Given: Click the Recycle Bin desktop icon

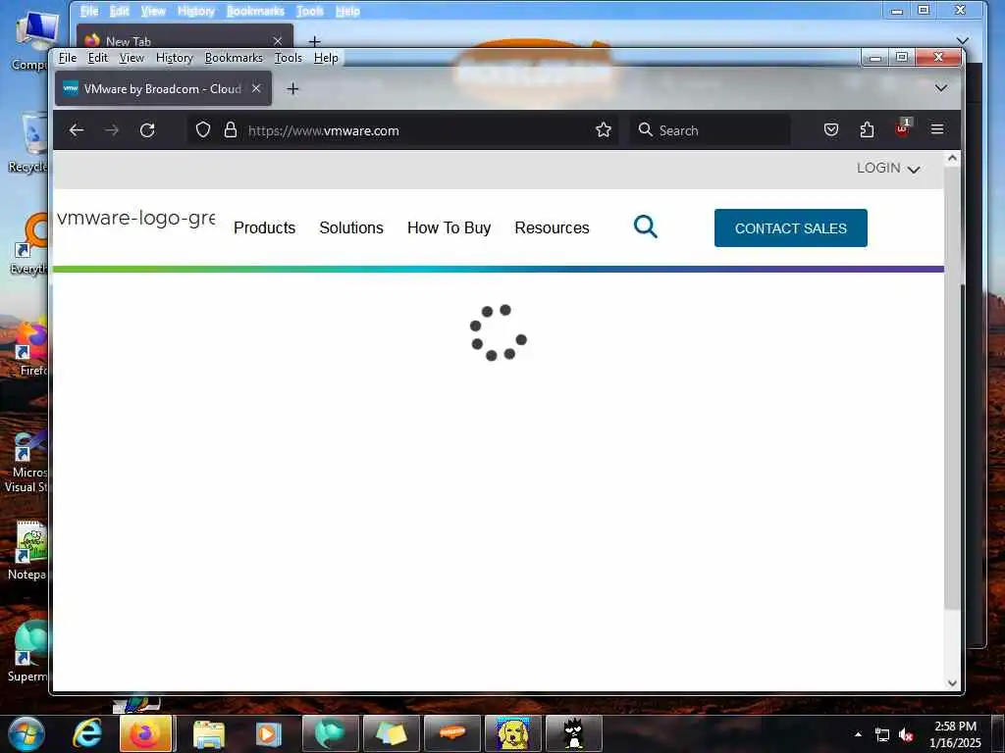Looking at the screenshot, I should tap(29, 142).
